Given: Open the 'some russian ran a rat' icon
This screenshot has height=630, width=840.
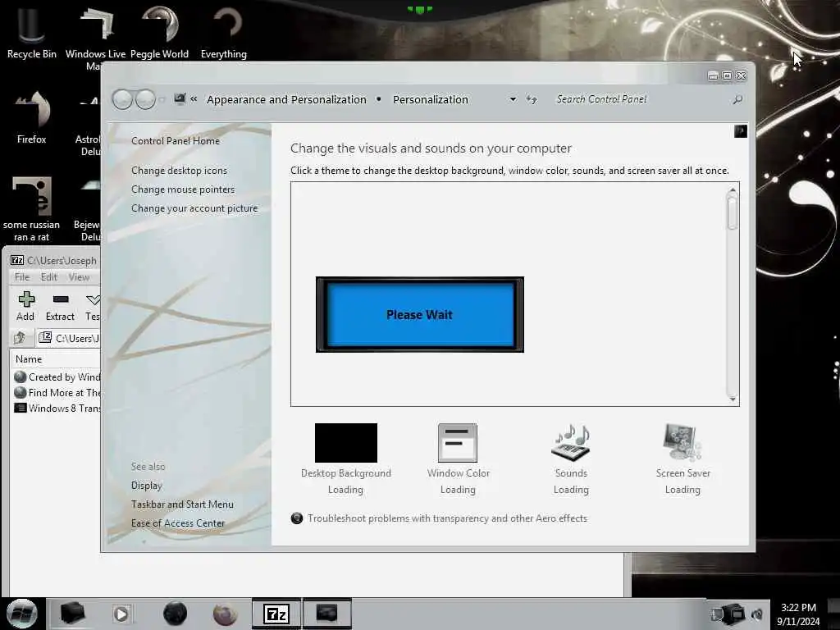Looking at the screenshot, I should (x=32, y=209).
